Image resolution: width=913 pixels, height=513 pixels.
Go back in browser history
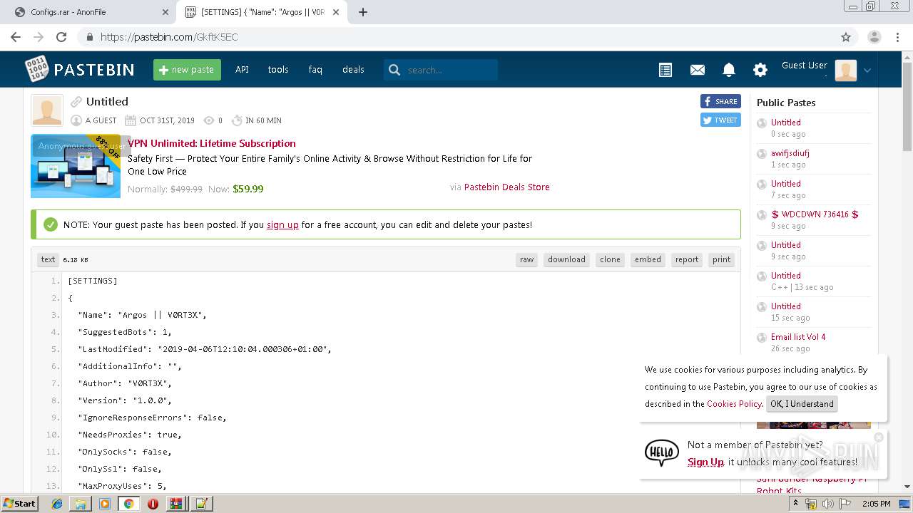click(x=16, y=37)
